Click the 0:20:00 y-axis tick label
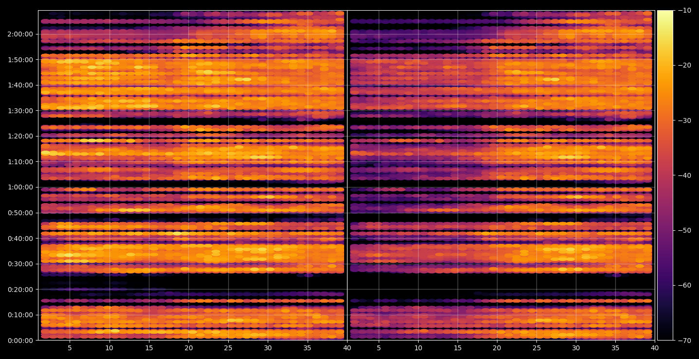The image size is (699, 359). [20, 290]
